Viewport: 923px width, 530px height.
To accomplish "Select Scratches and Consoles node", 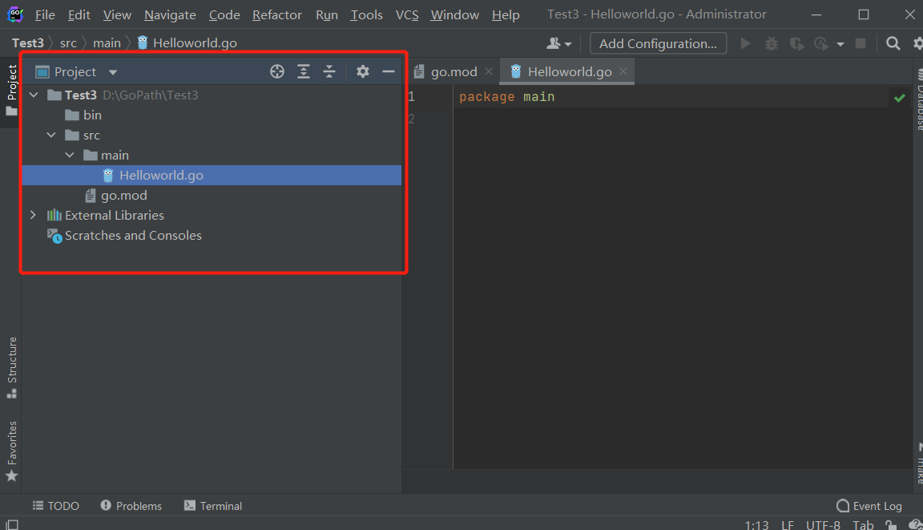I will point(125,235).
